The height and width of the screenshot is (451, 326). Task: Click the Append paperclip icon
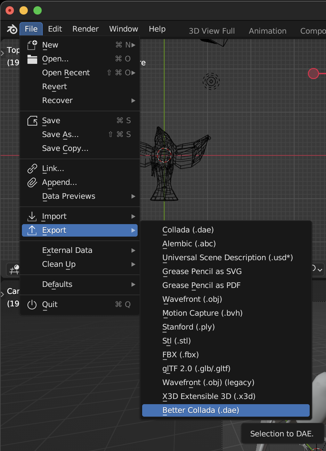click(32, 182)
